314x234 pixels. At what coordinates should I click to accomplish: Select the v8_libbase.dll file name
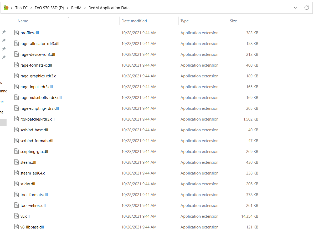tap(32, 227)
